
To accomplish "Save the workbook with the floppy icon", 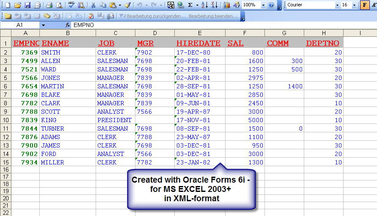I will (x=28, y=5).
